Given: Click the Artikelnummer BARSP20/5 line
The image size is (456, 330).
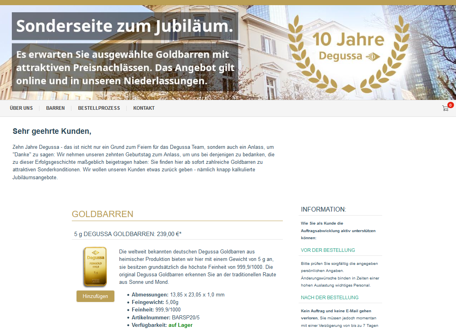Looking at the screenshot, I should (x=165, y=317).
